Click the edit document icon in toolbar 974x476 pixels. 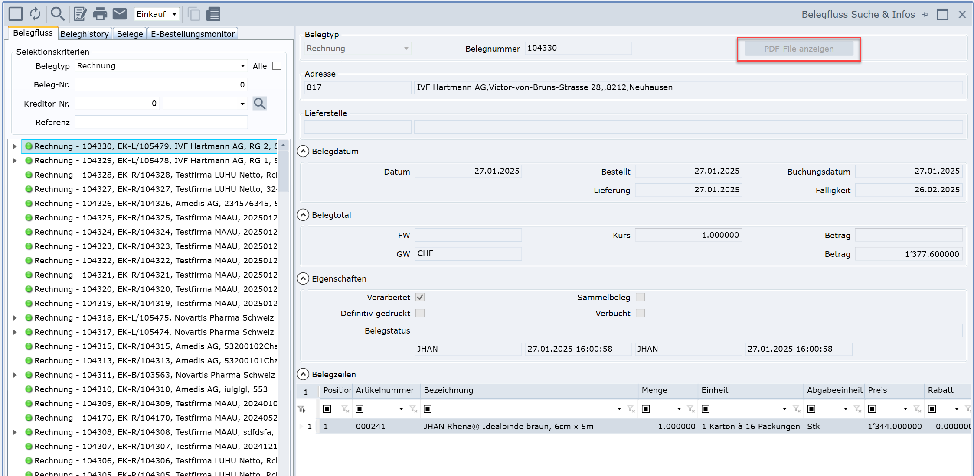click(x=80, y=14)
